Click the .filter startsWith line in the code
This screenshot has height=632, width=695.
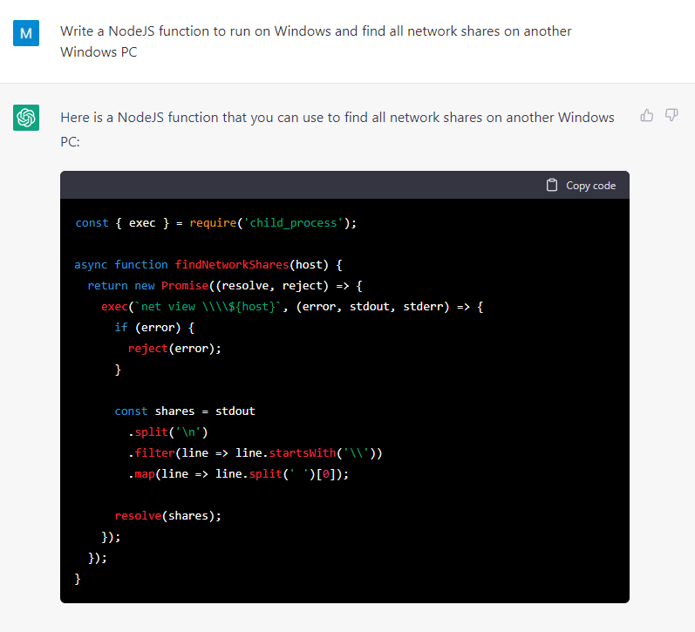[255, 452]
